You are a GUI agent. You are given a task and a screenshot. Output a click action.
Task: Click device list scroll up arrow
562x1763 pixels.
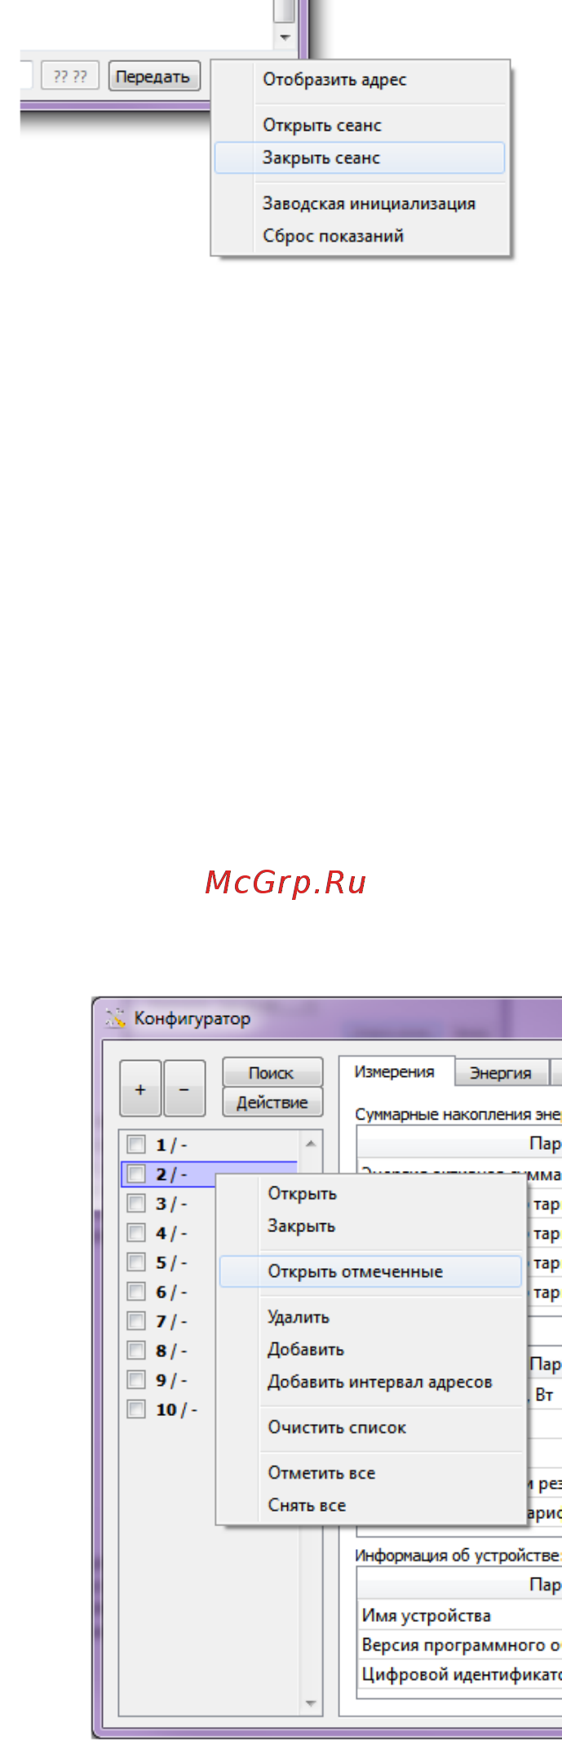pos(311,1143)
